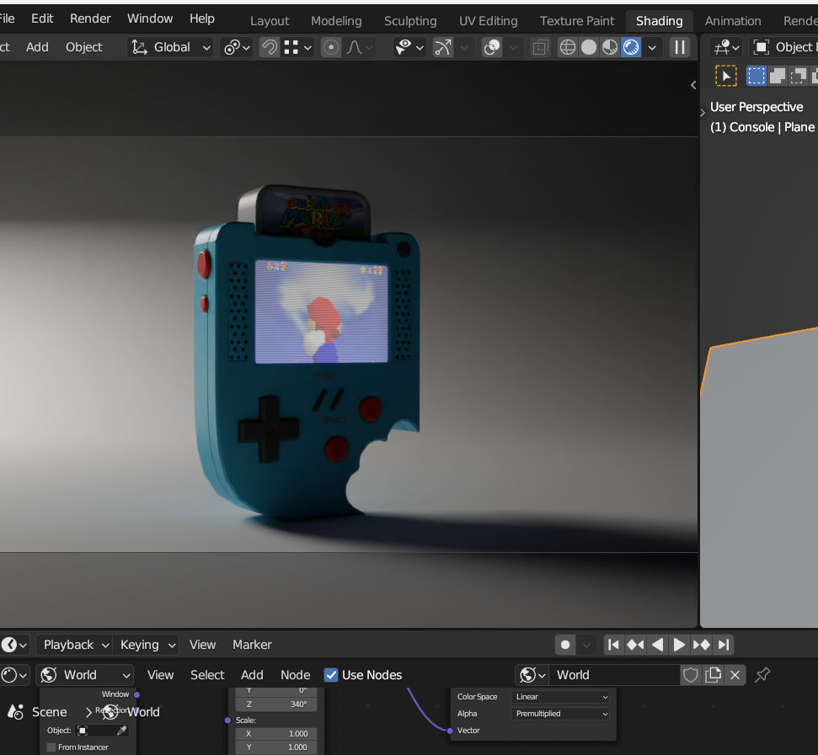This screenshot has height=755, width=818.
Task: Toggle snapping magnet in viewport header
Action: click(x=270, y=47)
